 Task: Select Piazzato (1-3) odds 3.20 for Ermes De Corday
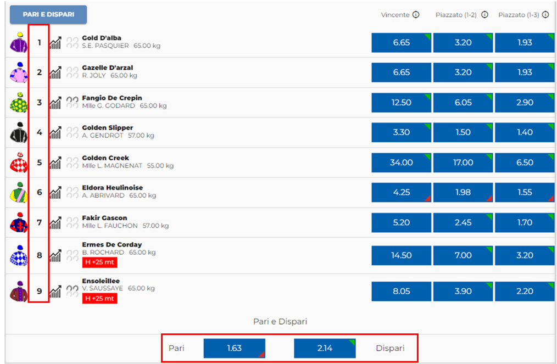(x=524, y=255)
